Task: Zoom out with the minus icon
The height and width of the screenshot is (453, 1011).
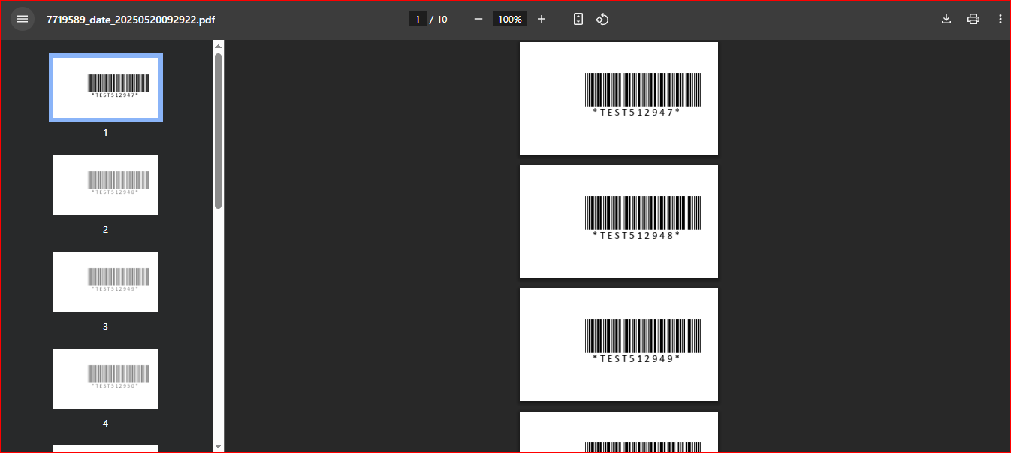Action: pyautogui.click(x=478, y=19)
